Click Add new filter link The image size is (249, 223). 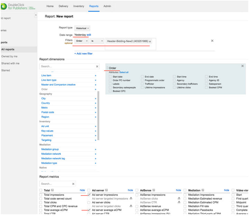coord(83,54)
